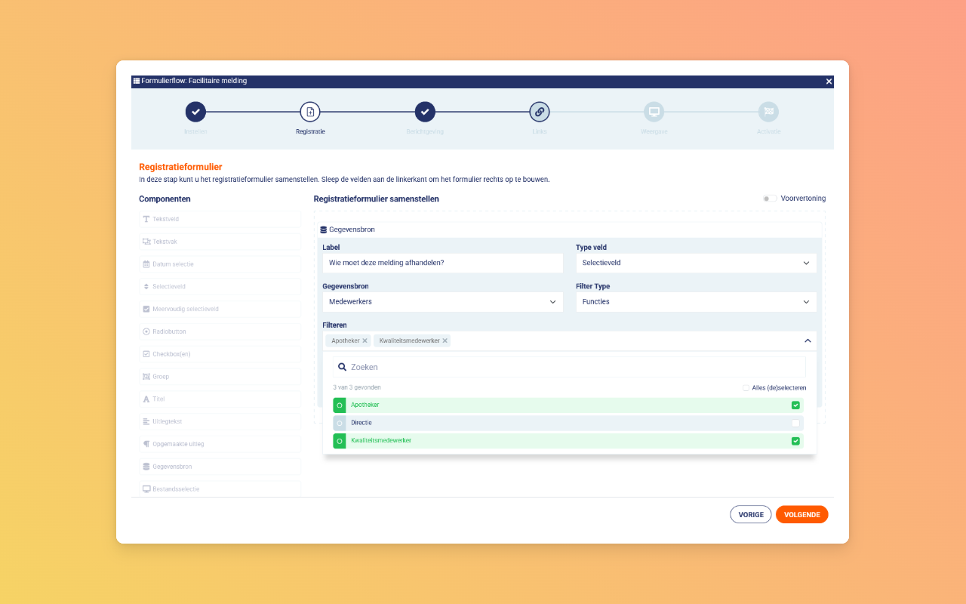The image size is (966, 604).
Task: Click the Beveiliging checkmark step icon
Action: (x=425, y=112)
